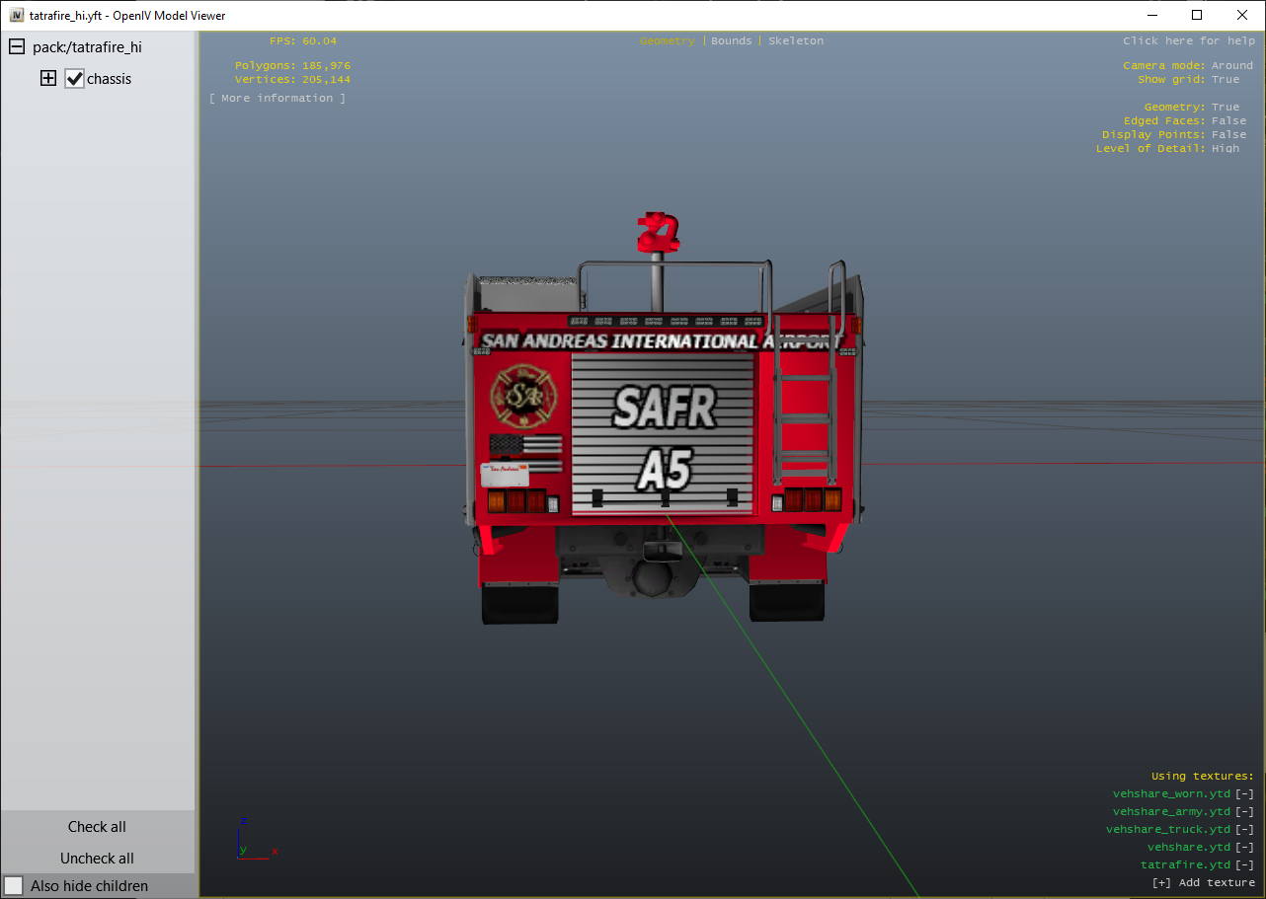Remove the vehshare.ytd texture

1245,848
